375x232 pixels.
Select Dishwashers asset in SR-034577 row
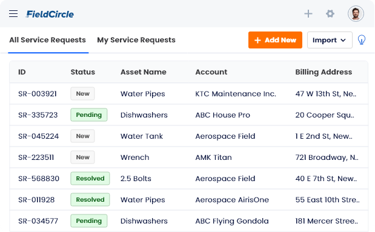tap(144, 221)
